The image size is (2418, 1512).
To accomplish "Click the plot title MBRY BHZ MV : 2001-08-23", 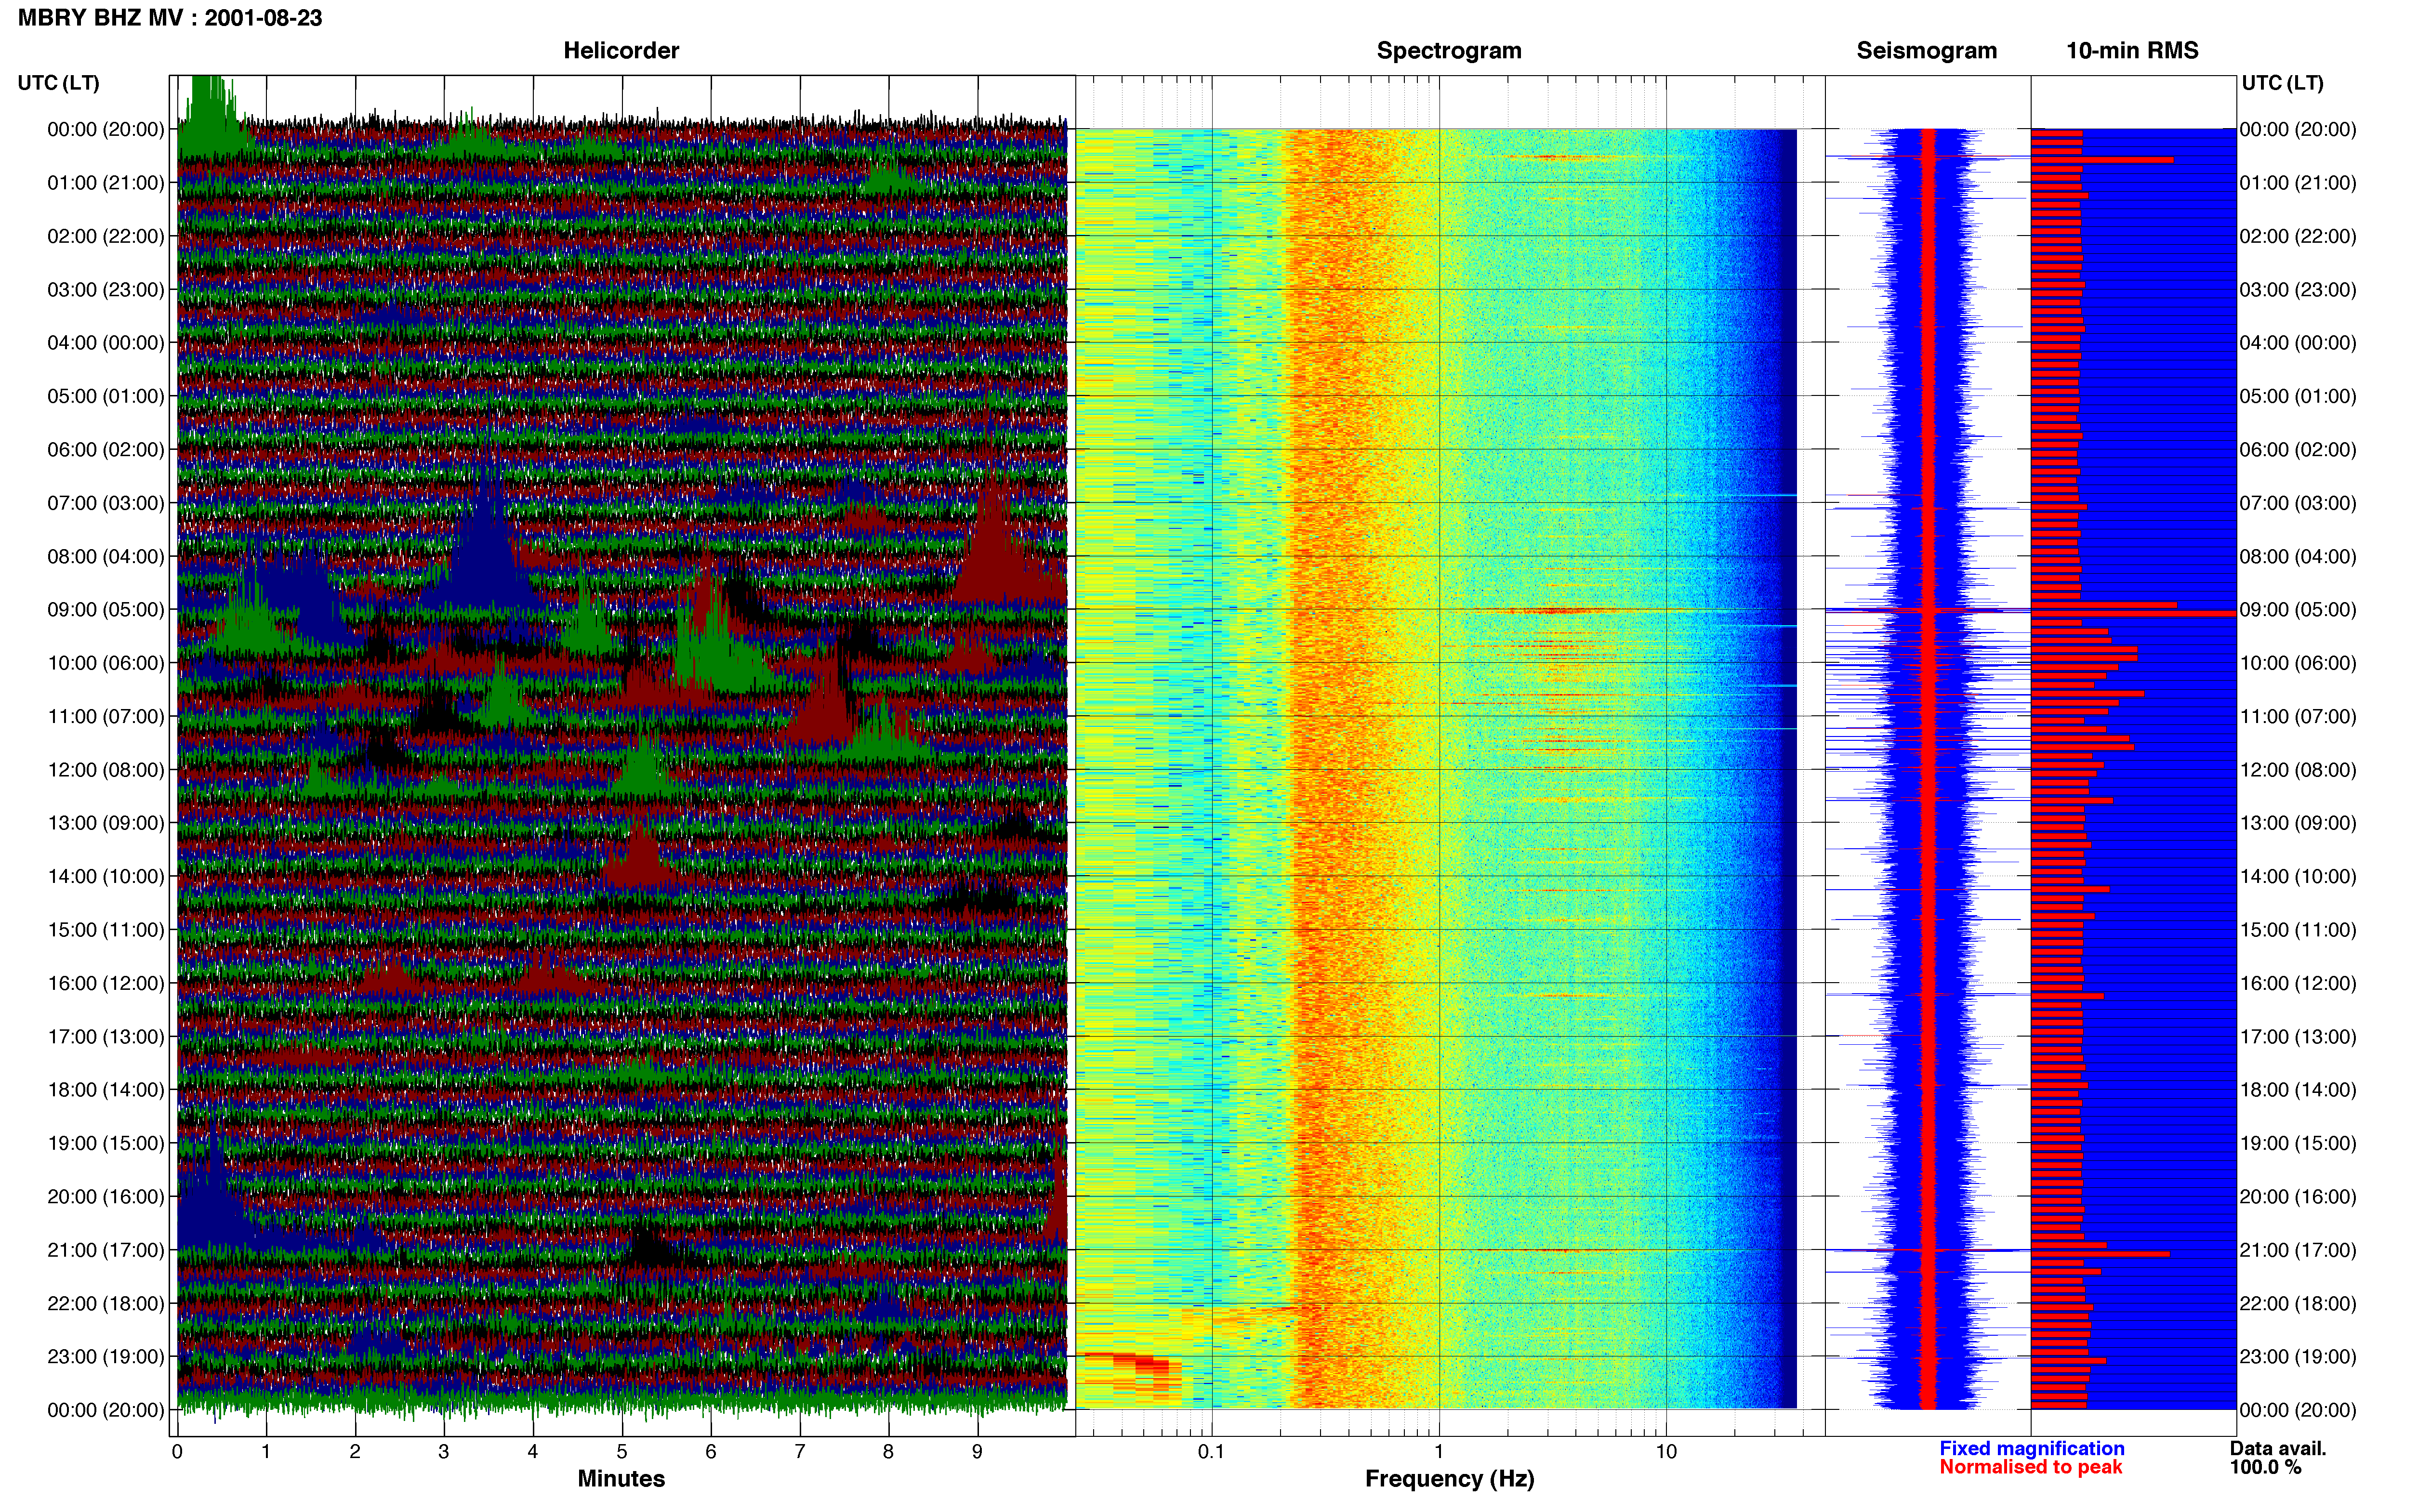I will click(170, 18).
